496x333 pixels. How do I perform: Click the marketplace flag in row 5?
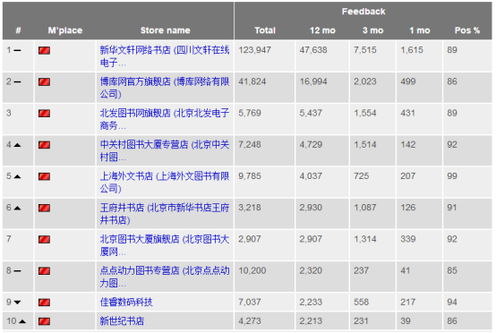click(x=44, y=176)
